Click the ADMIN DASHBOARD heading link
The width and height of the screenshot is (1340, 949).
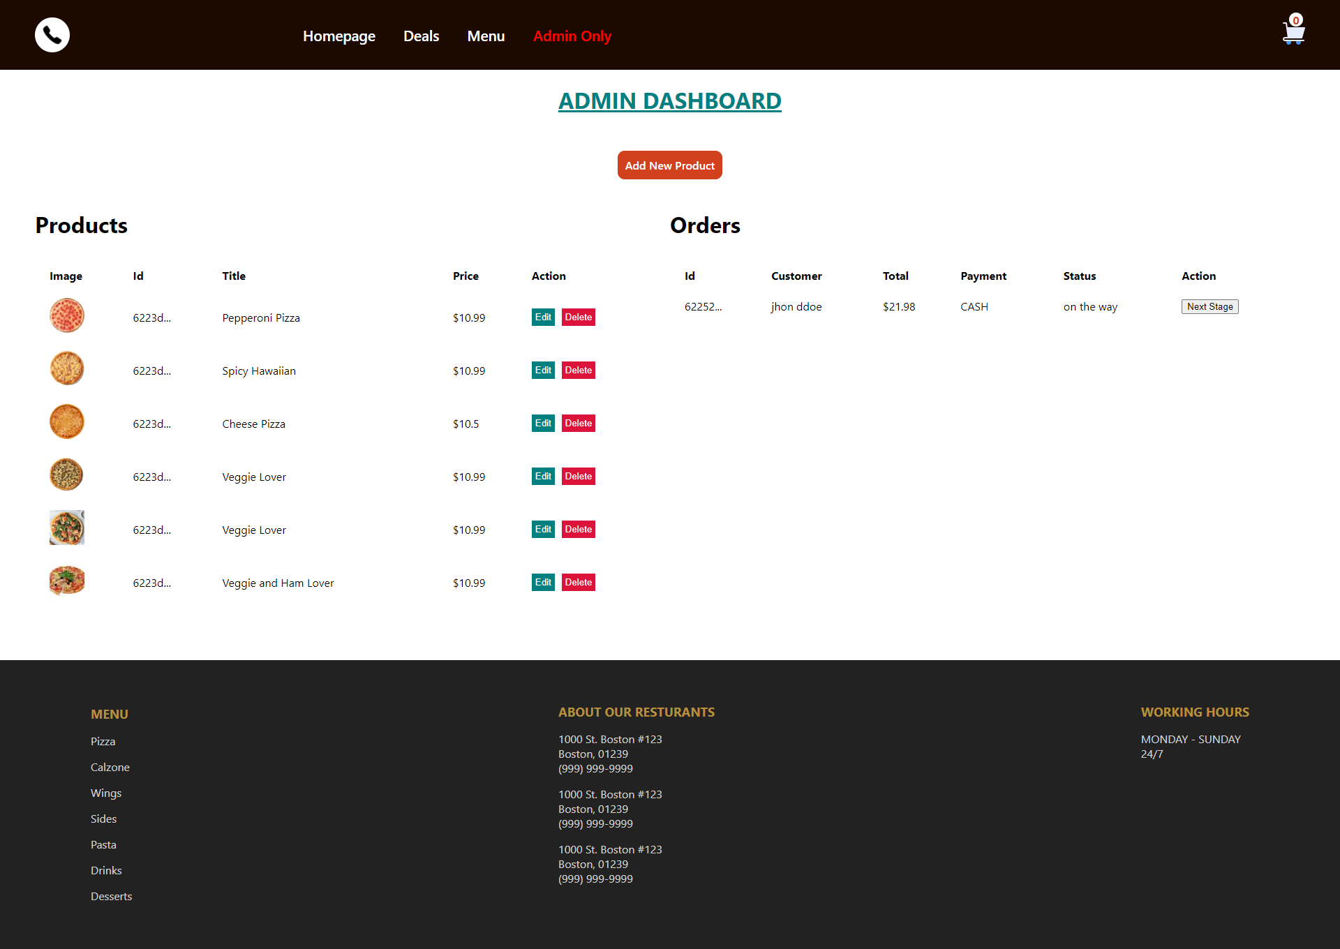point(669,100)
